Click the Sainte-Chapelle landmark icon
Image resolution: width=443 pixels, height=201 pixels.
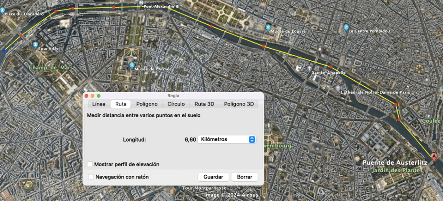coord(308,69)
